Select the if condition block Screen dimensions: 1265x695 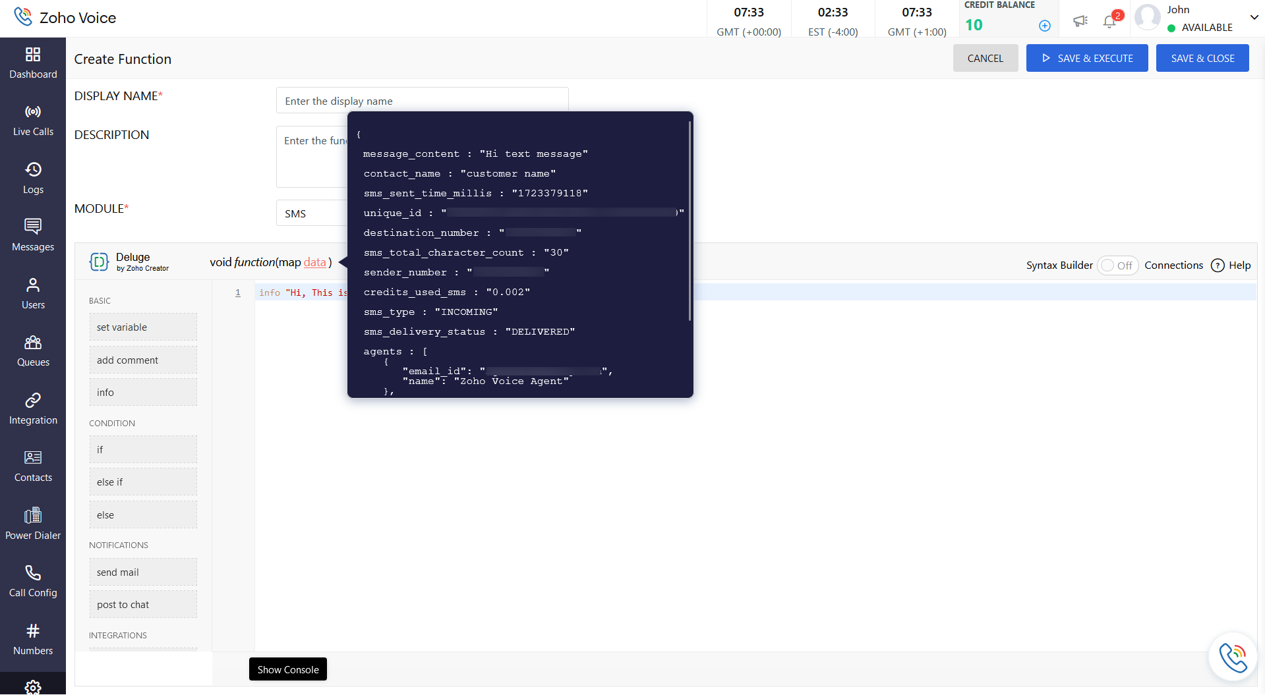click(x=143, y=450)
